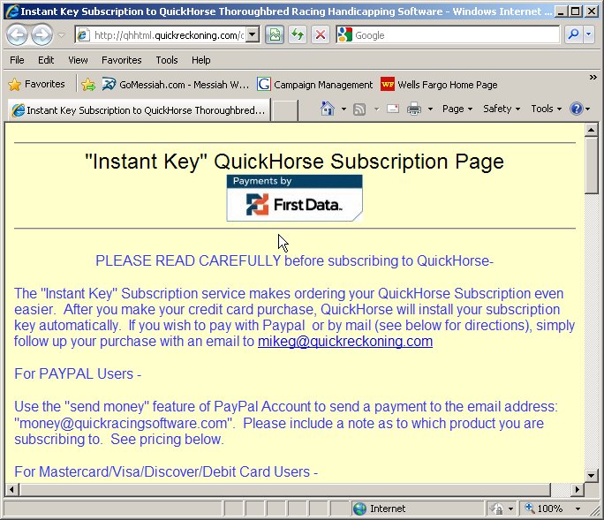Click the Print icon
The width and height of the screenshot is (604, 520).
click(x=412, y=109)
